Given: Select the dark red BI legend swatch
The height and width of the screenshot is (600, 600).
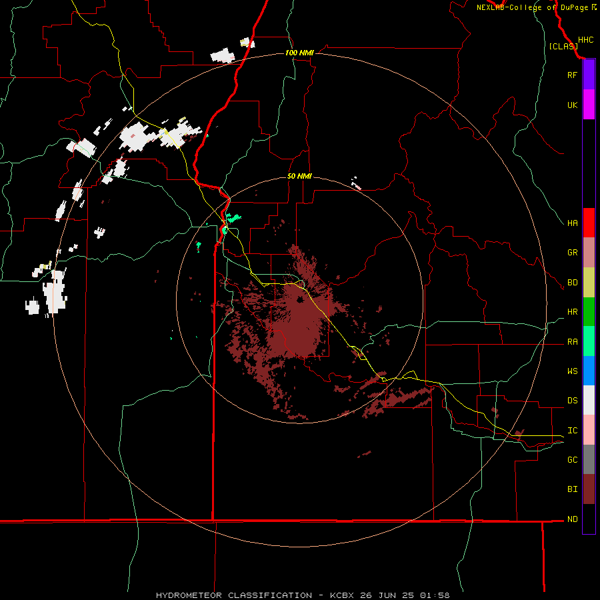Looking at the screenshot, I should pyautogui.click(x=589, y=489).
